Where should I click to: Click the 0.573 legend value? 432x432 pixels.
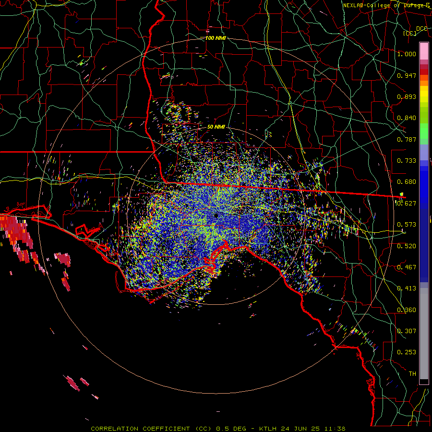407,225
